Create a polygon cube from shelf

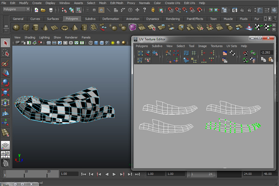[26, 27]
